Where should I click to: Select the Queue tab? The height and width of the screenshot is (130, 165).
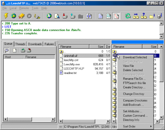tap(8, 44)
